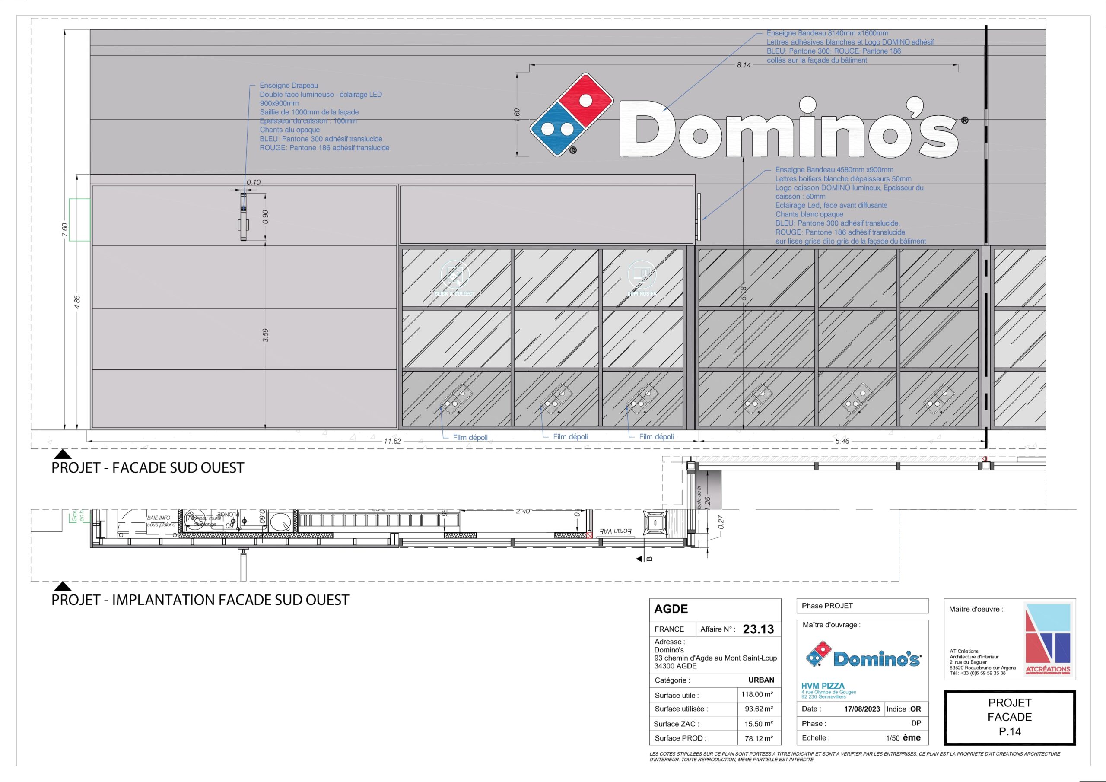The width and height of the screenshot is (1106, 782).
Task: Select the flag sign symbol beside 0.90 dimension
Action: pos(243,216)
